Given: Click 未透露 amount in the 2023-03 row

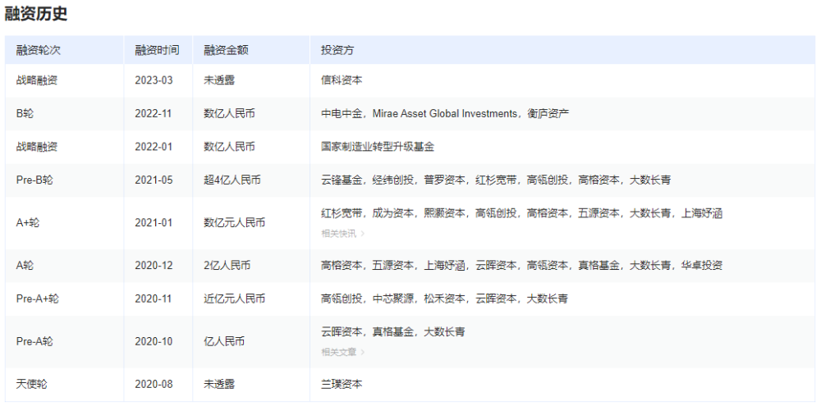Looking at the screenshot, I should click(x=219, y=80).
